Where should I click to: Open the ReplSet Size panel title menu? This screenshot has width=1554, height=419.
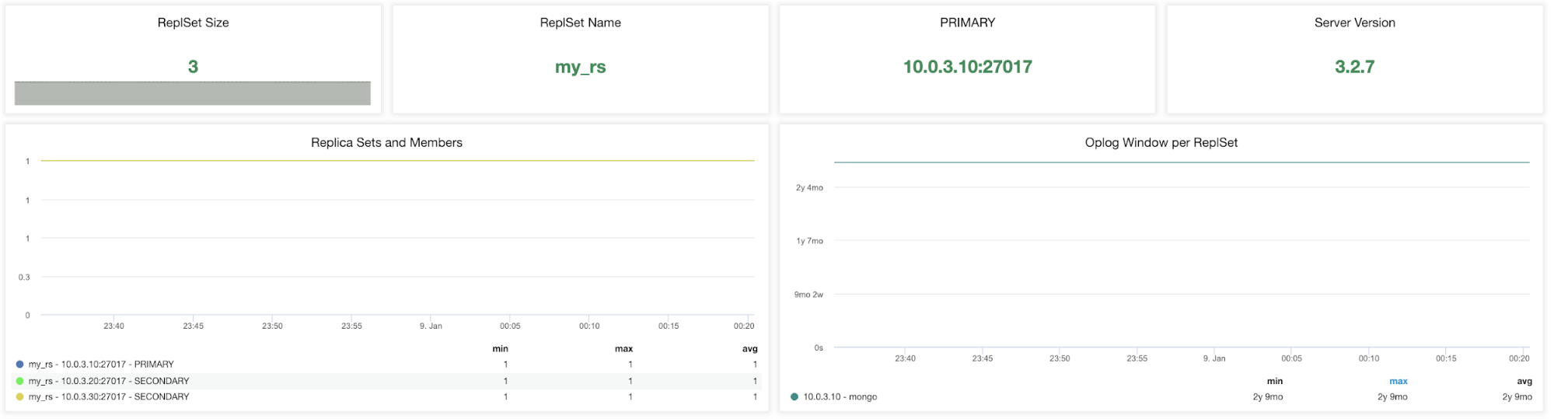click(194, 23)
